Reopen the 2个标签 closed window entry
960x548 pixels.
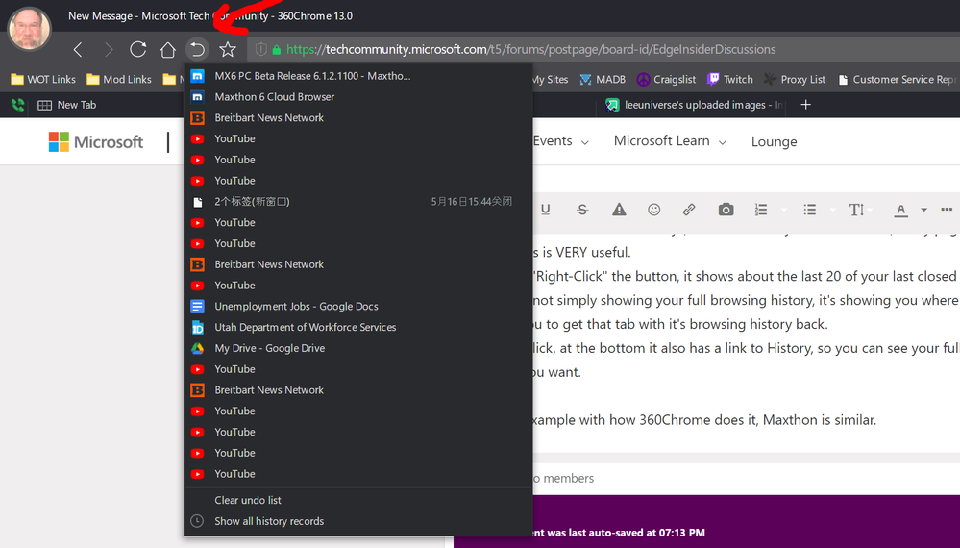click(357, 202)
